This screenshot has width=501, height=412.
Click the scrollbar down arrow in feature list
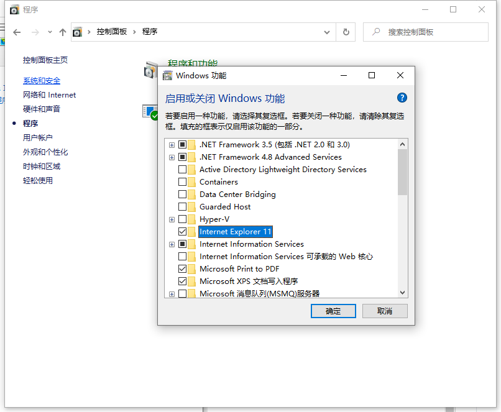pyautogui.click(x=402, y=292)
